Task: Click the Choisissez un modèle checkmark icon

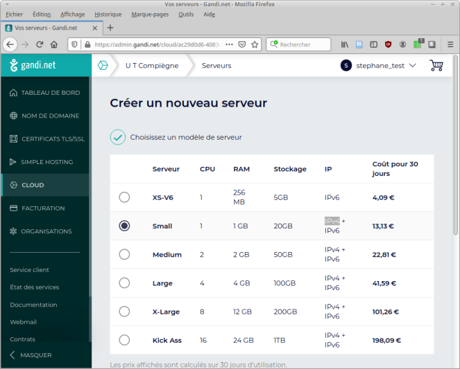Action: 118,137
